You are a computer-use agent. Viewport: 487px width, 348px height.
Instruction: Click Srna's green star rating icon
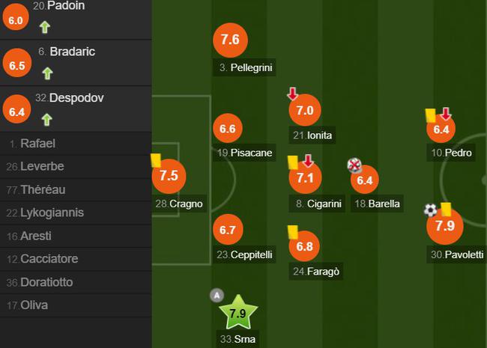click(x=237, y=314)
